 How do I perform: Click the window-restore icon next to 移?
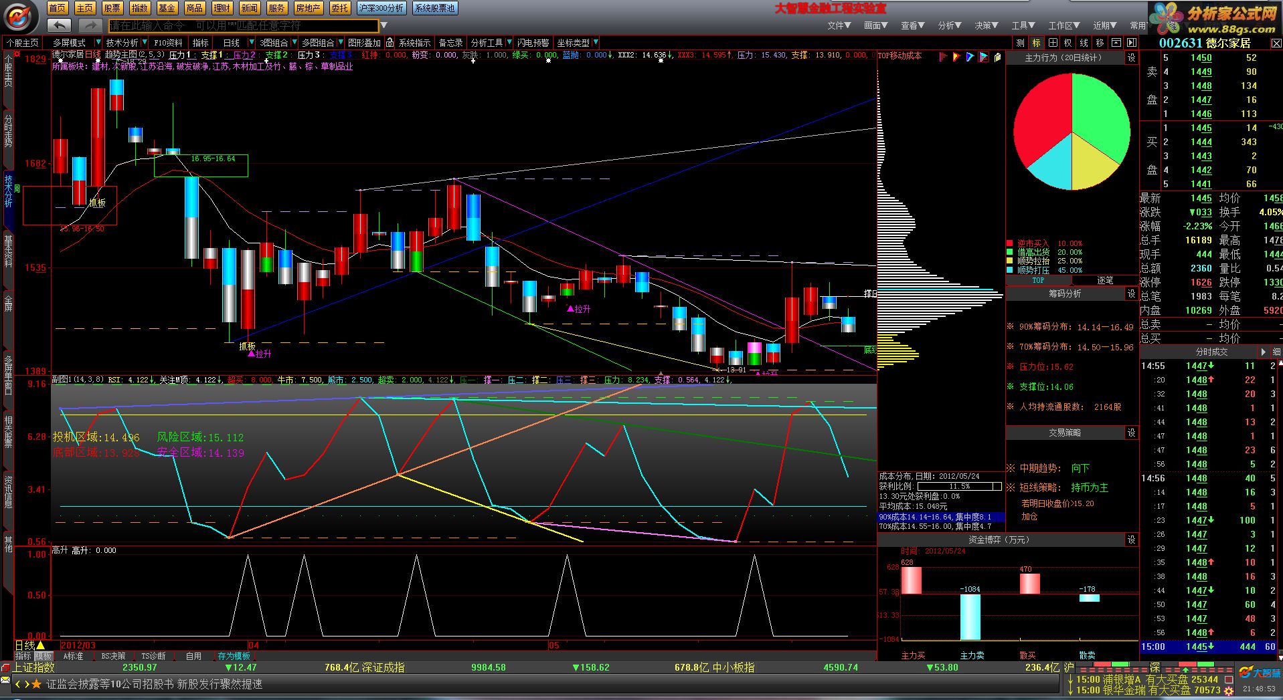(1116, 43)
